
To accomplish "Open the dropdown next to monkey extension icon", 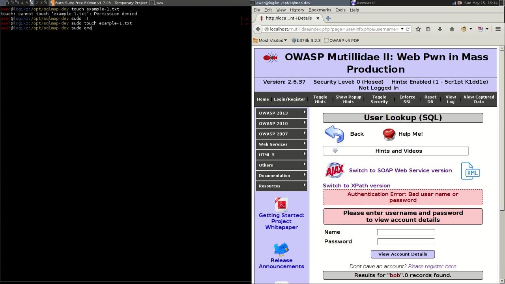I will (471, 29).
